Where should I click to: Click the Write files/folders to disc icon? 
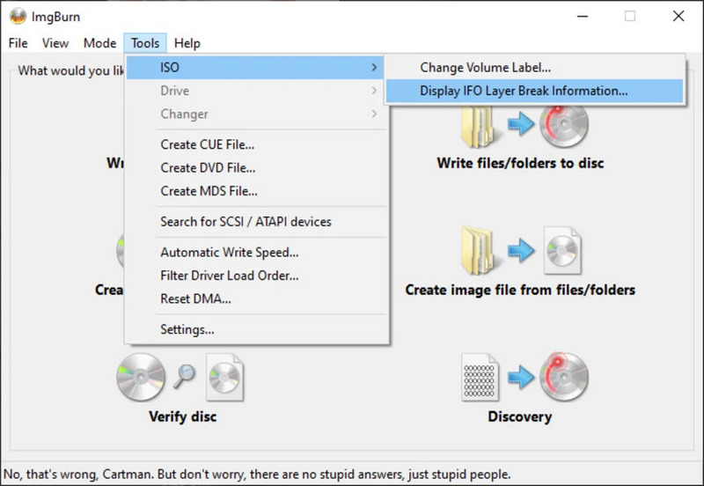520,126
